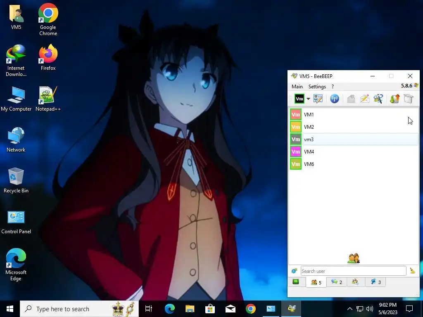The image size is (423, 317).
Task: Click the Search user field
Action: point(354,271)
